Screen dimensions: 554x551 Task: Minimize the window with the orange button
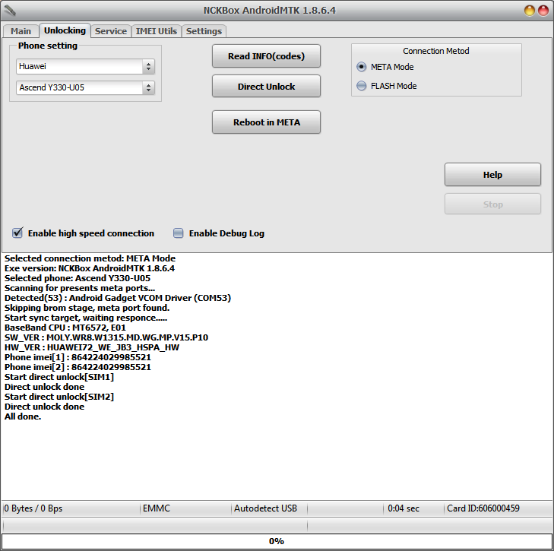(x=530, y=11)
